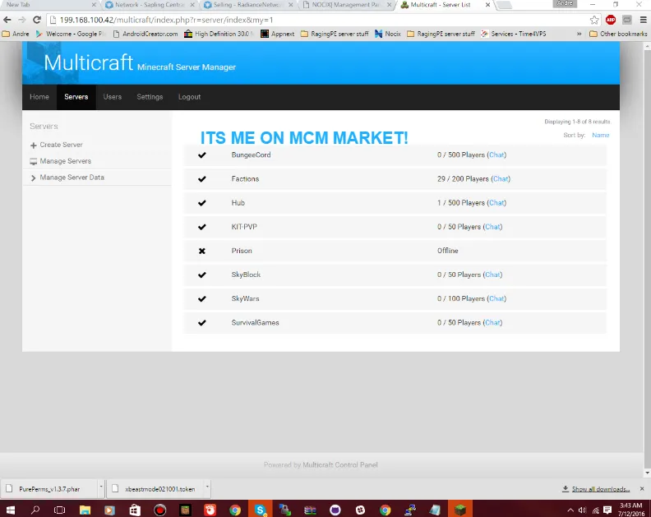Click Logout in the navigation bar

tap(189, 97)
